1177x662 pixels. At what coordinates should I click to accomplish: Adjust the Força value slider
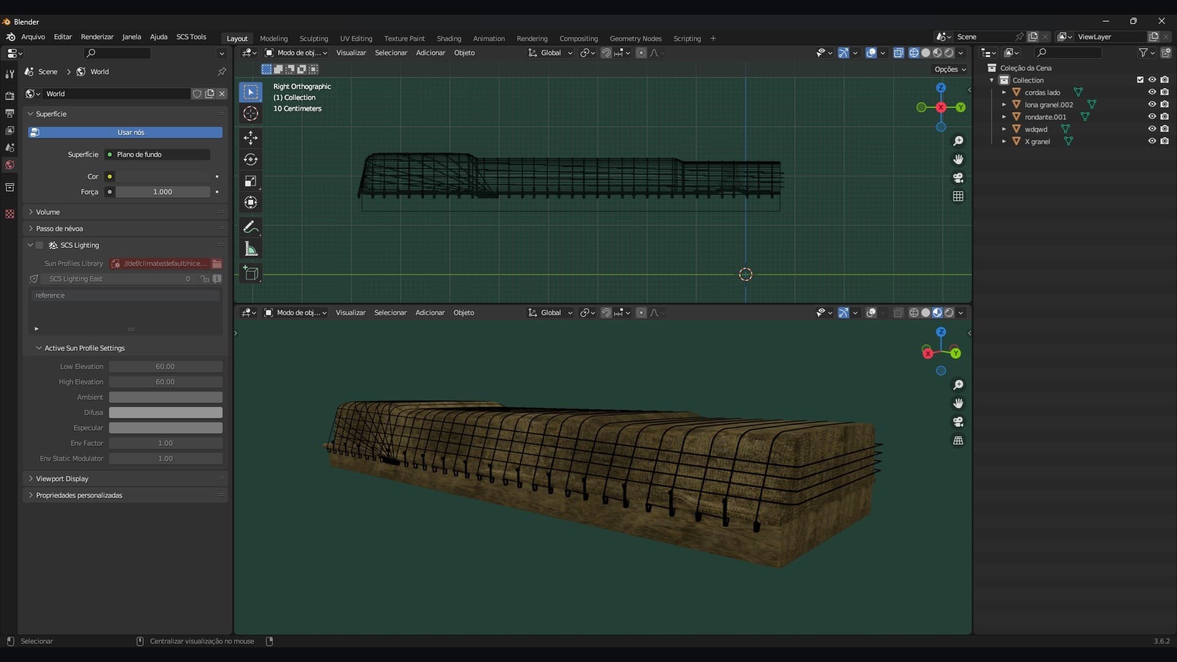click(162, 192)
